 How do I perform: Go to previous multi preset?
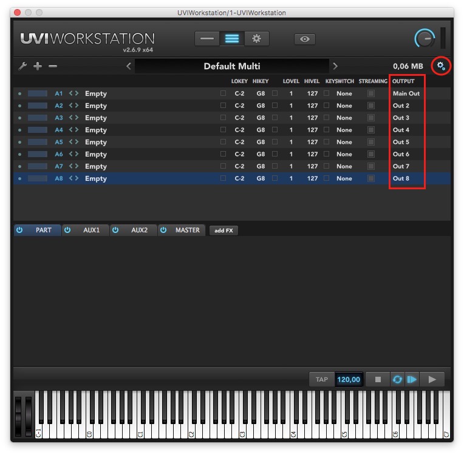pyautogui.click(x=128, y=66)
